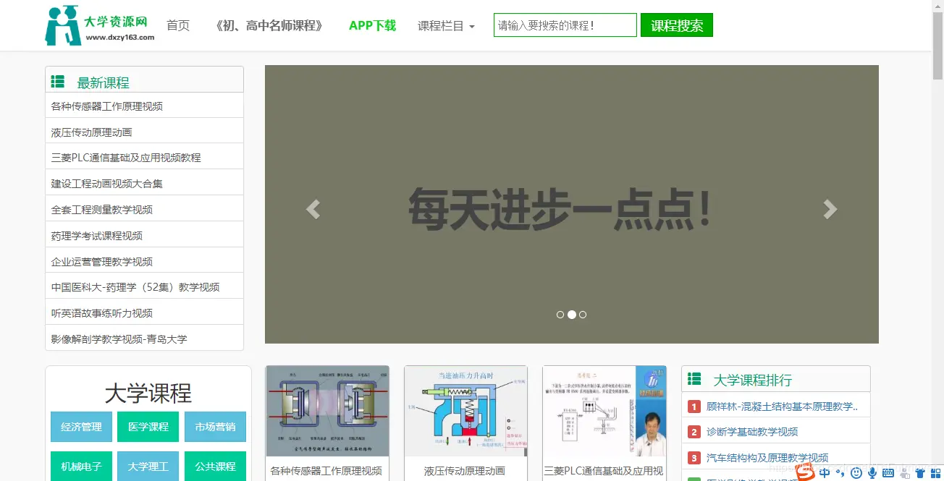Toggle Chinese/English input mode (中)

825,472
